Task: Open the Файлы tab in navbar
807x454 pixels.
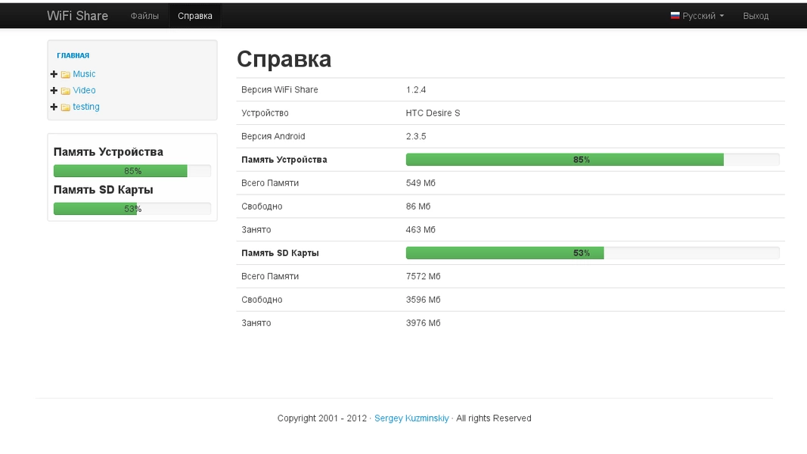Action: coord(144,16)
